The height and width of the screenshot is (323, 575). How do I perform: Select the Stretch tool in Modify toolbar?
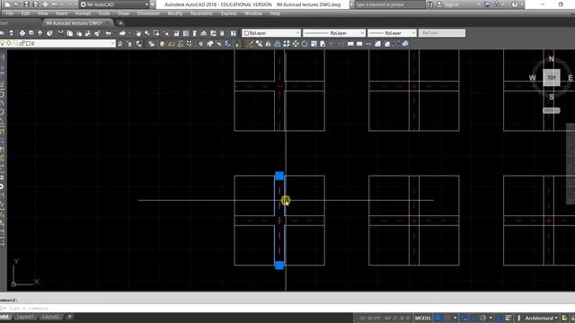323,44
